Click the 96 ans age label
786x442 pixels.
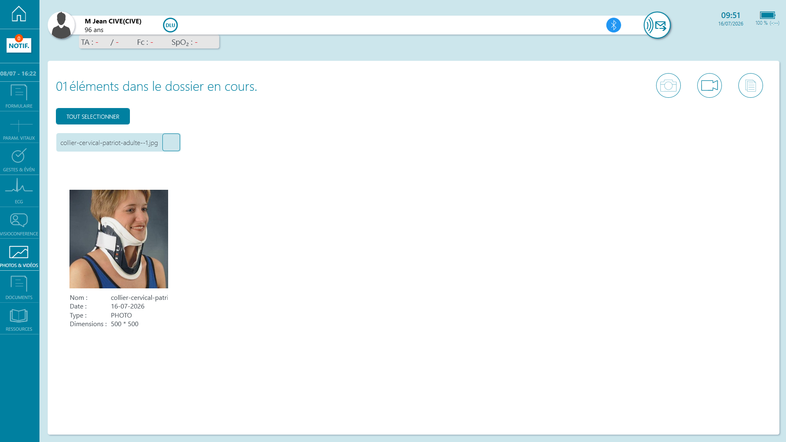pos(94,30)
